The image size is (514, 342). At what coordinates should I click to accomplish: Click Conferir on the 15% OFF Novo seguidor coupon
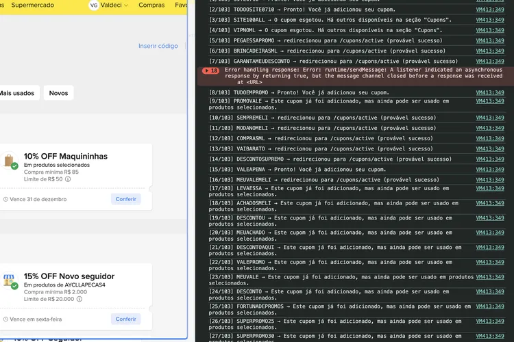click(126, 319)
